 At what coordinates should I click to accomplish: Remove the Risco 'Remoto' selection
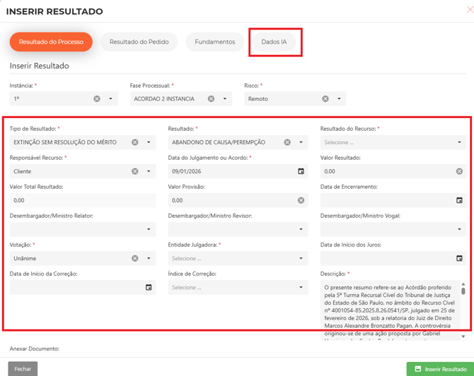point(325,99)
